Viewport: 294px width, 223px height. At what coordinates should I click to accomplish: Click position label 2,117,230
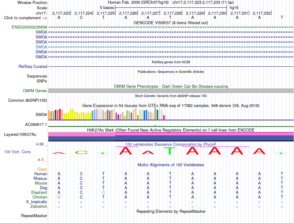click(x=217, y=13)
